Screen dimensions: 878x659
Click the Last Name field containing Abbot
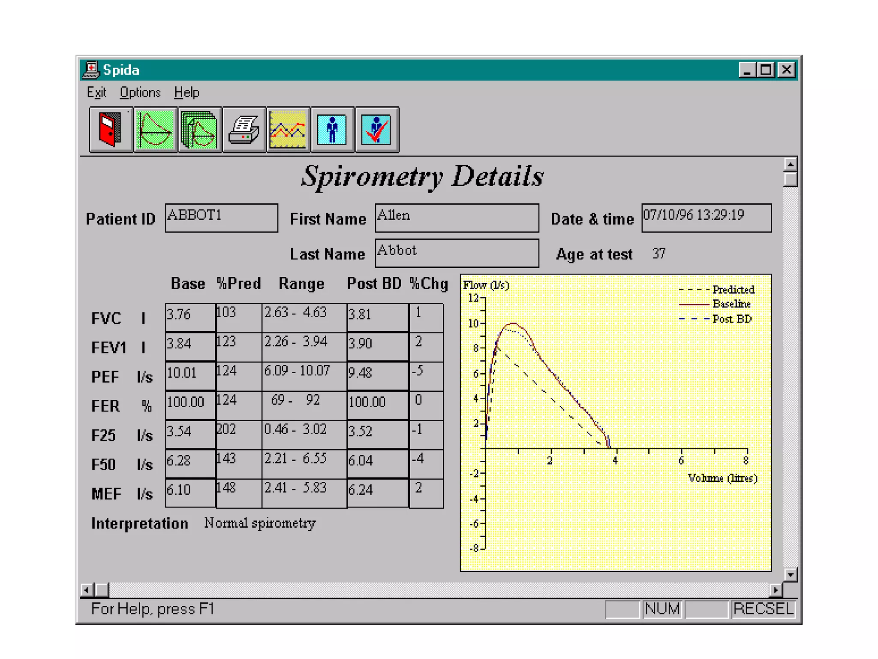[x=457, y=253]
